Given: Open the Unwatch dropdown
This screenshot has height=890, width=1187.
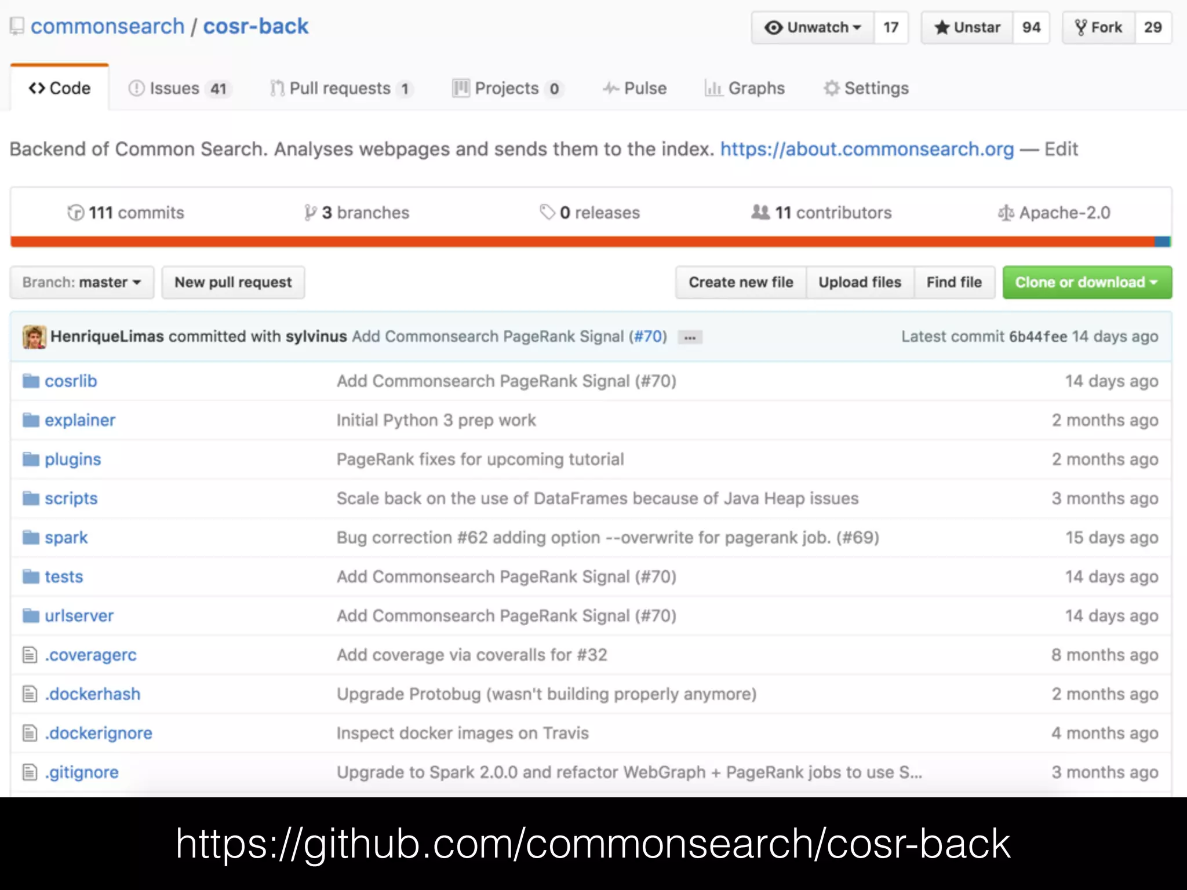Looking at the screenshot, I should tap(813, 27).
